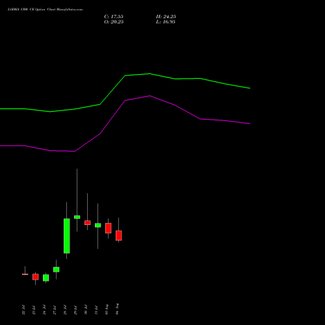325x325 pixels.
Task: Click the open value O: 20.25
Action: tap(114, 22)
